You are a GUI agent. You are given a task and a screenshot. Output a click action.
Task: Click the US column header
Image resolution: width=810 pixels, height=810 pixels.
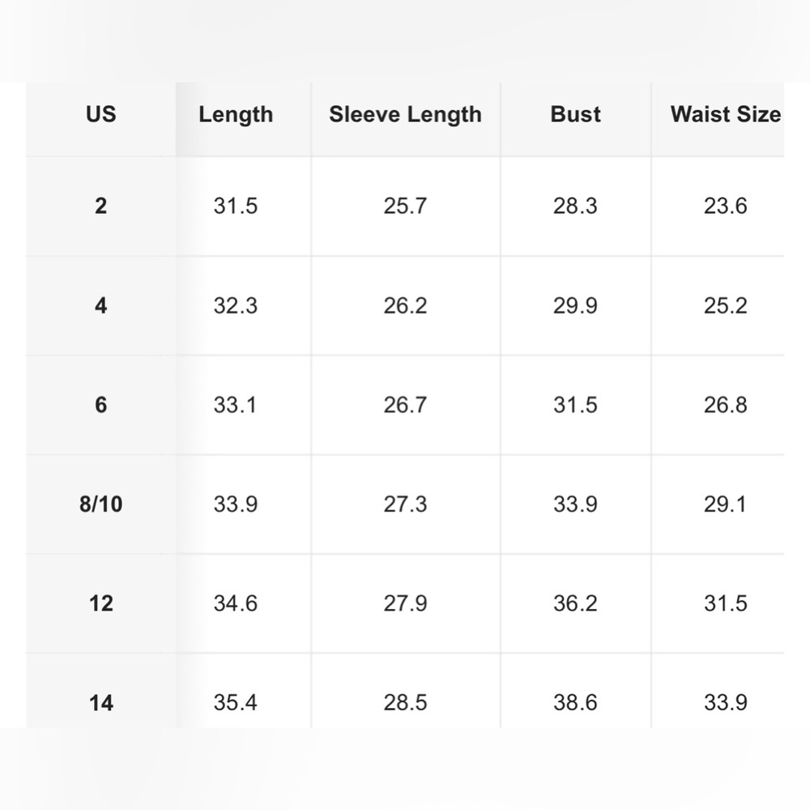100,114
